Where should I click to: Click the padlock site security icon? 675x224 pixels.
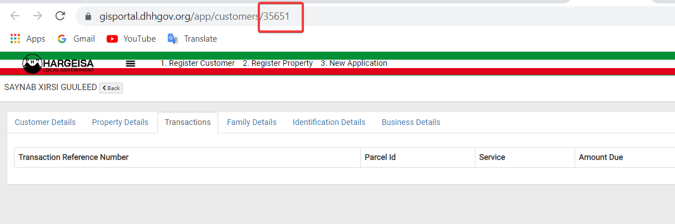click(88, 16)
